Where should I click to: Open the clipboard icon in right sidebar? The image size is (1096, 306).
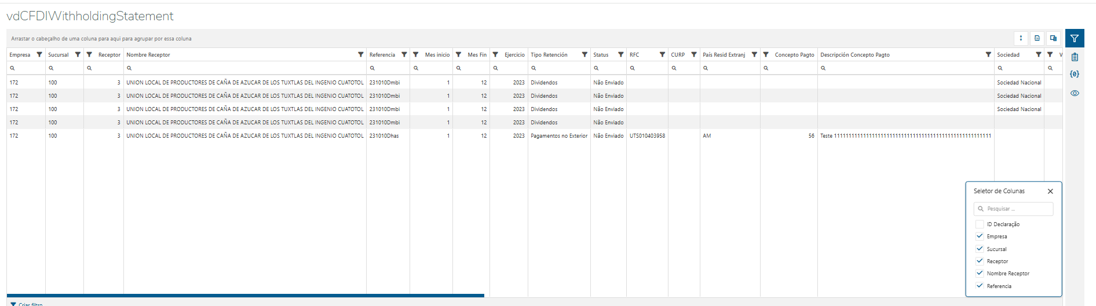pyautogui.click(x=1075, y=57)
